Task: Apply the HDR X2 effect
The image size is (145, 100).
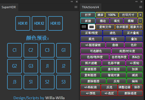Action: [x=39, y=23]
